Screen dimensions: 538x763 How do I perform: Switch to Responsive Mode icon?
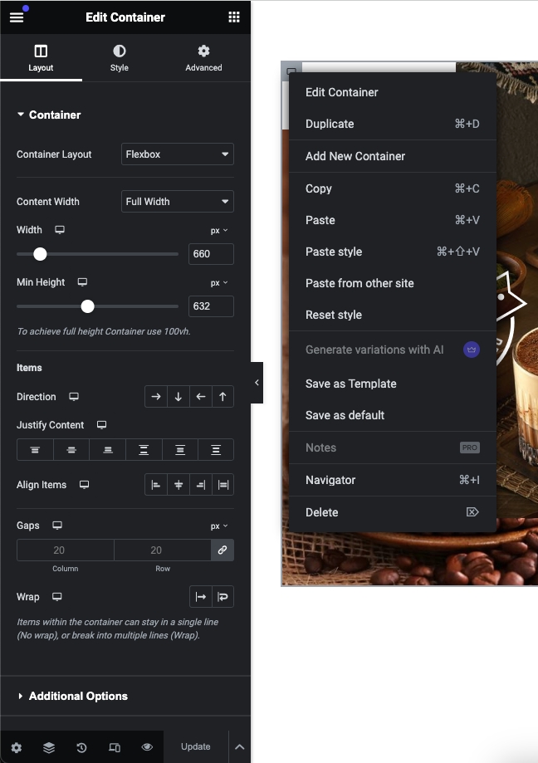pos(115,746)
